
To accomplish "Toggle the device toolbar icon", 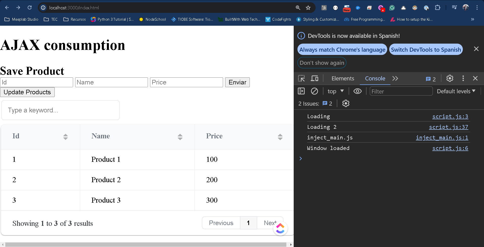I will click(x=314, y=78).
